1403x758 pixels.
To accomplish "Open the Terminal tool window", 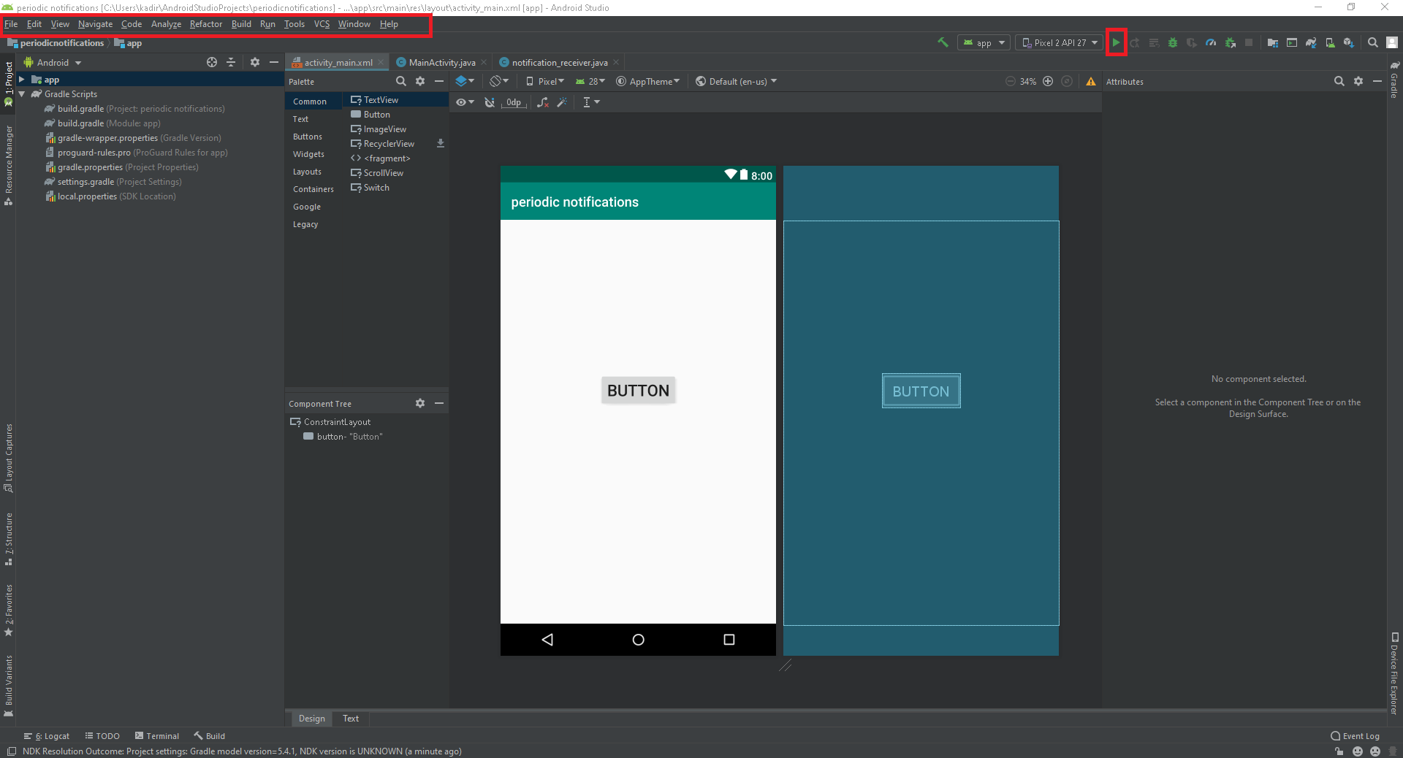I will (x=157, y=736).
